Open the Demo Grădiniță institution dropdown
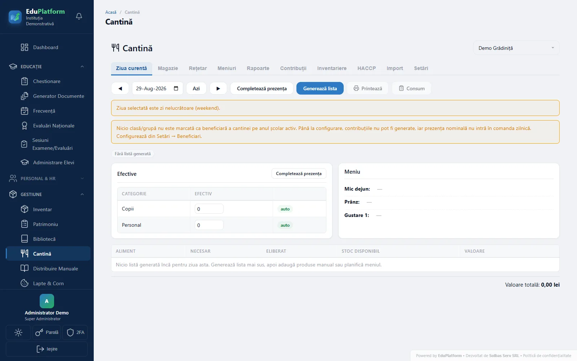The width and height of the screenshot is (577, 361). click(516, 48)
